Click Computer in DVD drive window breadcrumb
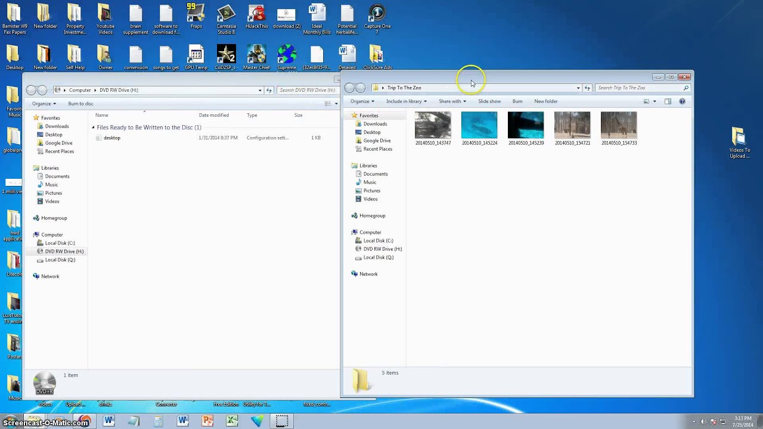Screen dimensions: 763x429 pos(80,90)
